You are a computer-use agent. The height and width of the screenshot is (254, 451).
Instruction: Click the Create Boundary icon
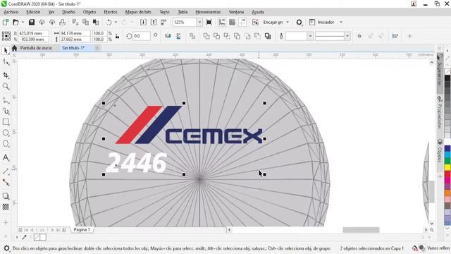click(268, 36)
